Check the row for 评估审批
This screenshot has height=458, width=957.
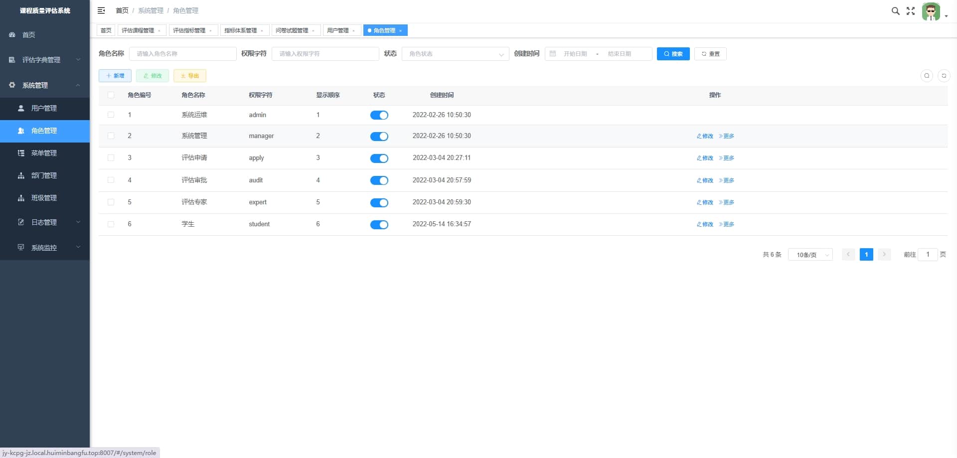click(111, 180)
